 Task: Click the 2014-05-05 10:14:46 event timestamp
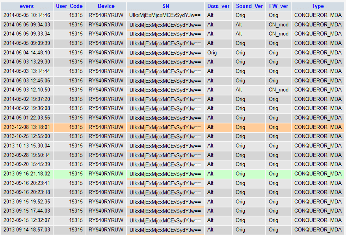(x=27, y=15)
